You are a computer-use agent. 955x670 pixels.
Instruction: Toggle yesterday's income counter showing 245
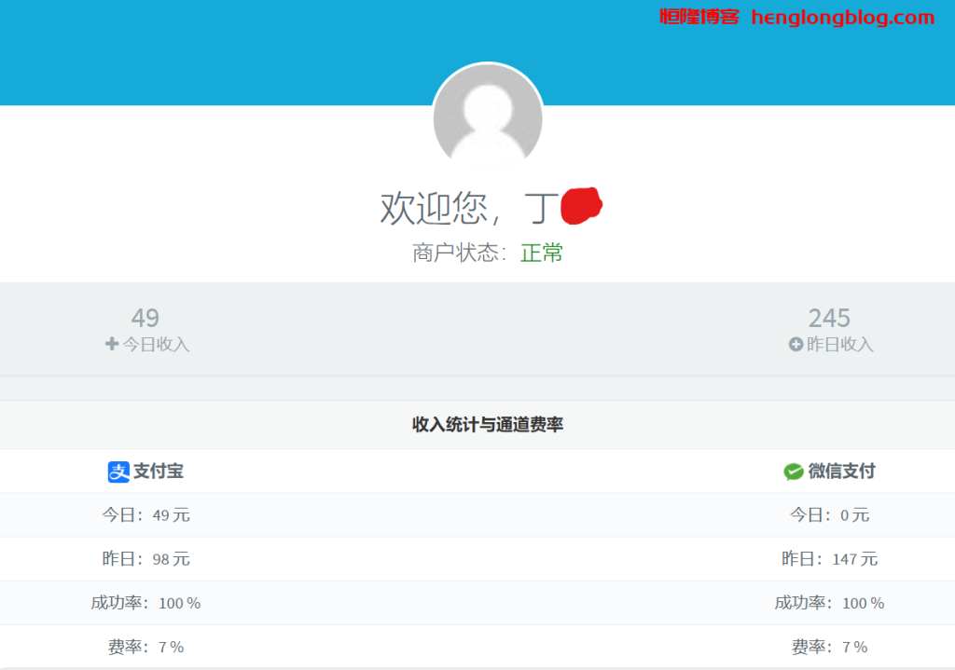830,318
